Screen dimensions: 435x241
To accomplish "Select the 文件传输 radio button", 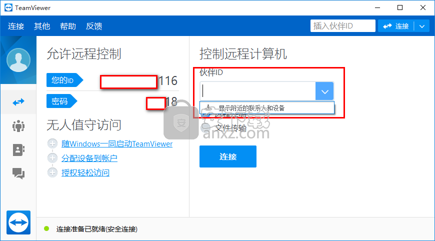I will pos(205,128).
